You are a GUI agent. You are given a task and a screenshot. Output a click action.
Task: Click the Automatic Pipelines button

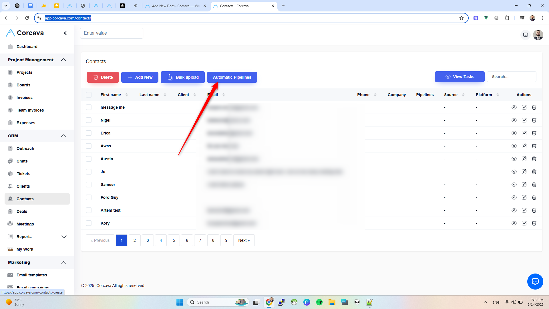click(x=232, y=77)
